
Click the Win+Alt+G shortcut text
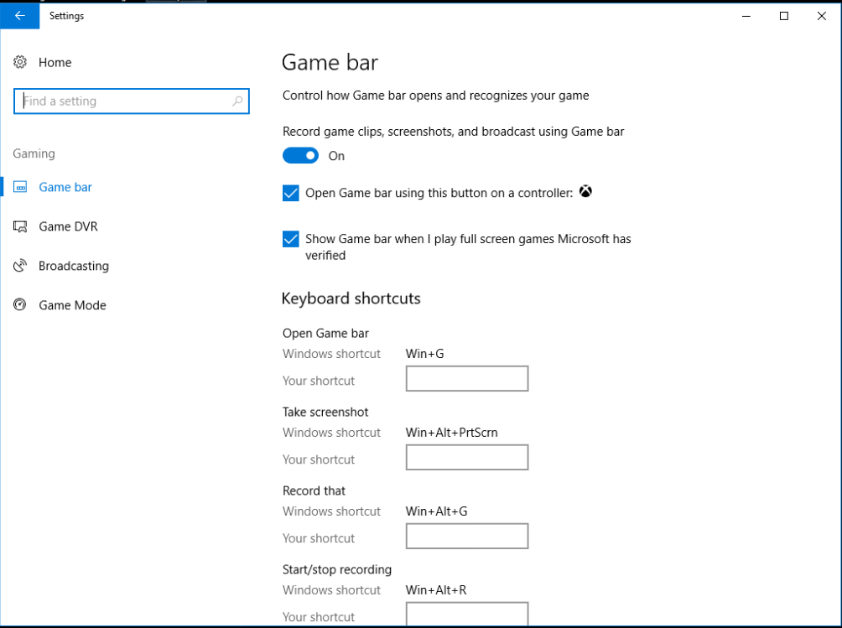[437, 511]
